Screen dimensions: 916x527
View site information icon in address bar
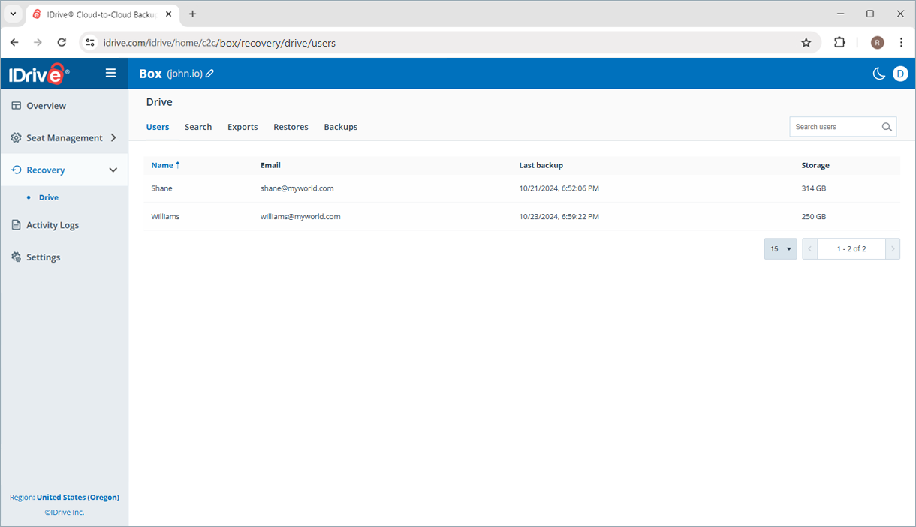90,43
